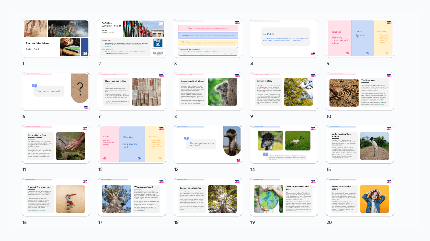Click the Cool.org logo on slide 4
The width and height of the screenshot is (430, 241).
[313, 54]
